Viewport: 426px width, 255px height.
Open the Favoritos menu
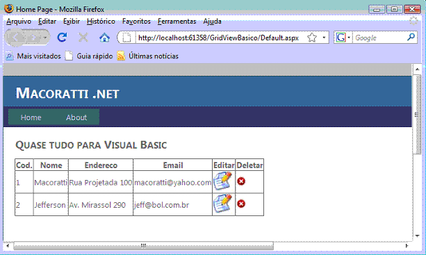point(136,21)
